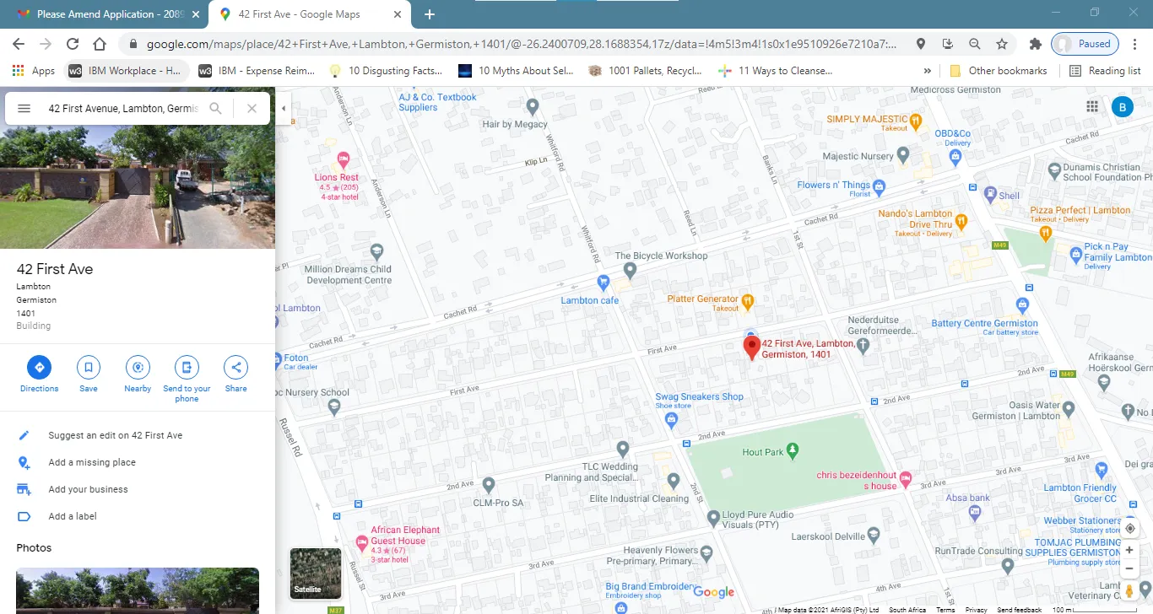Open the Other bookmarks folder
Image resolution: width=1153 pixels, height=614 pixels.
(x=998, y=71)
